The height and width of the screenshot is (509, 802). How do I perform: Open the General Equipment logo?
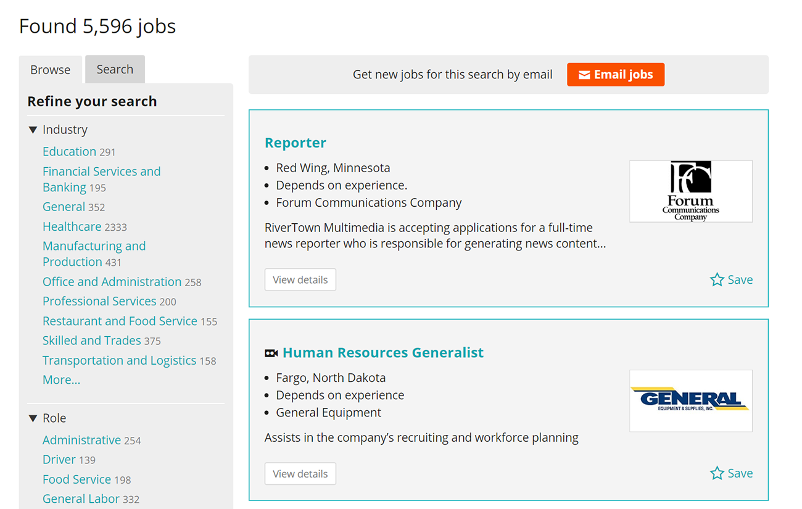[x=690, y=400]
